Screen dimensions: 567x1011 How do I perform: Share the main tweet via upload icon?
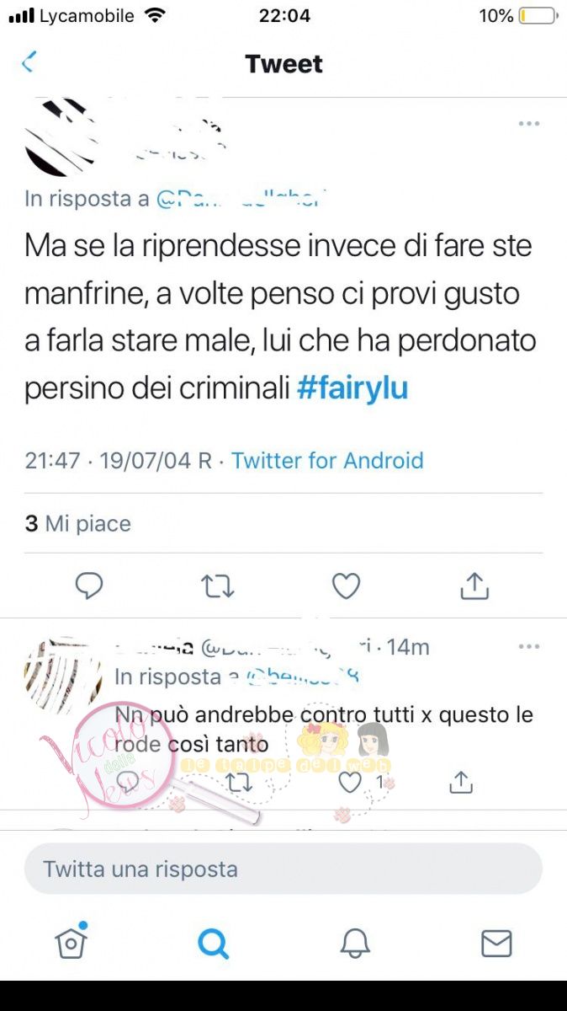click(x=474, y=586)
